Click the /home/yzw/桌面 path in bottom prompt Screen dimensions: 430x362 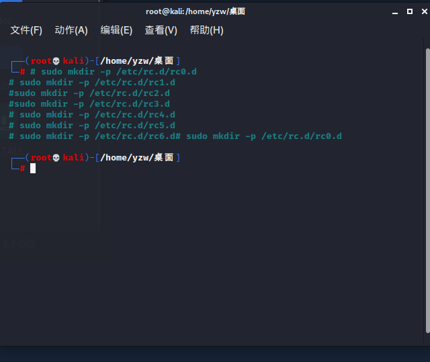137,158
